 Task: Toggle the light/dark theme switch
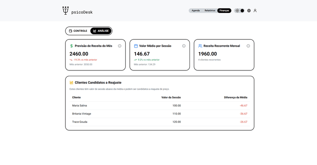pos(240,11)
